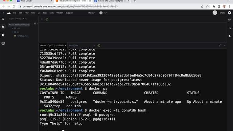Open browser tab search chevron

pyautogui.click(x=229, y=1)
